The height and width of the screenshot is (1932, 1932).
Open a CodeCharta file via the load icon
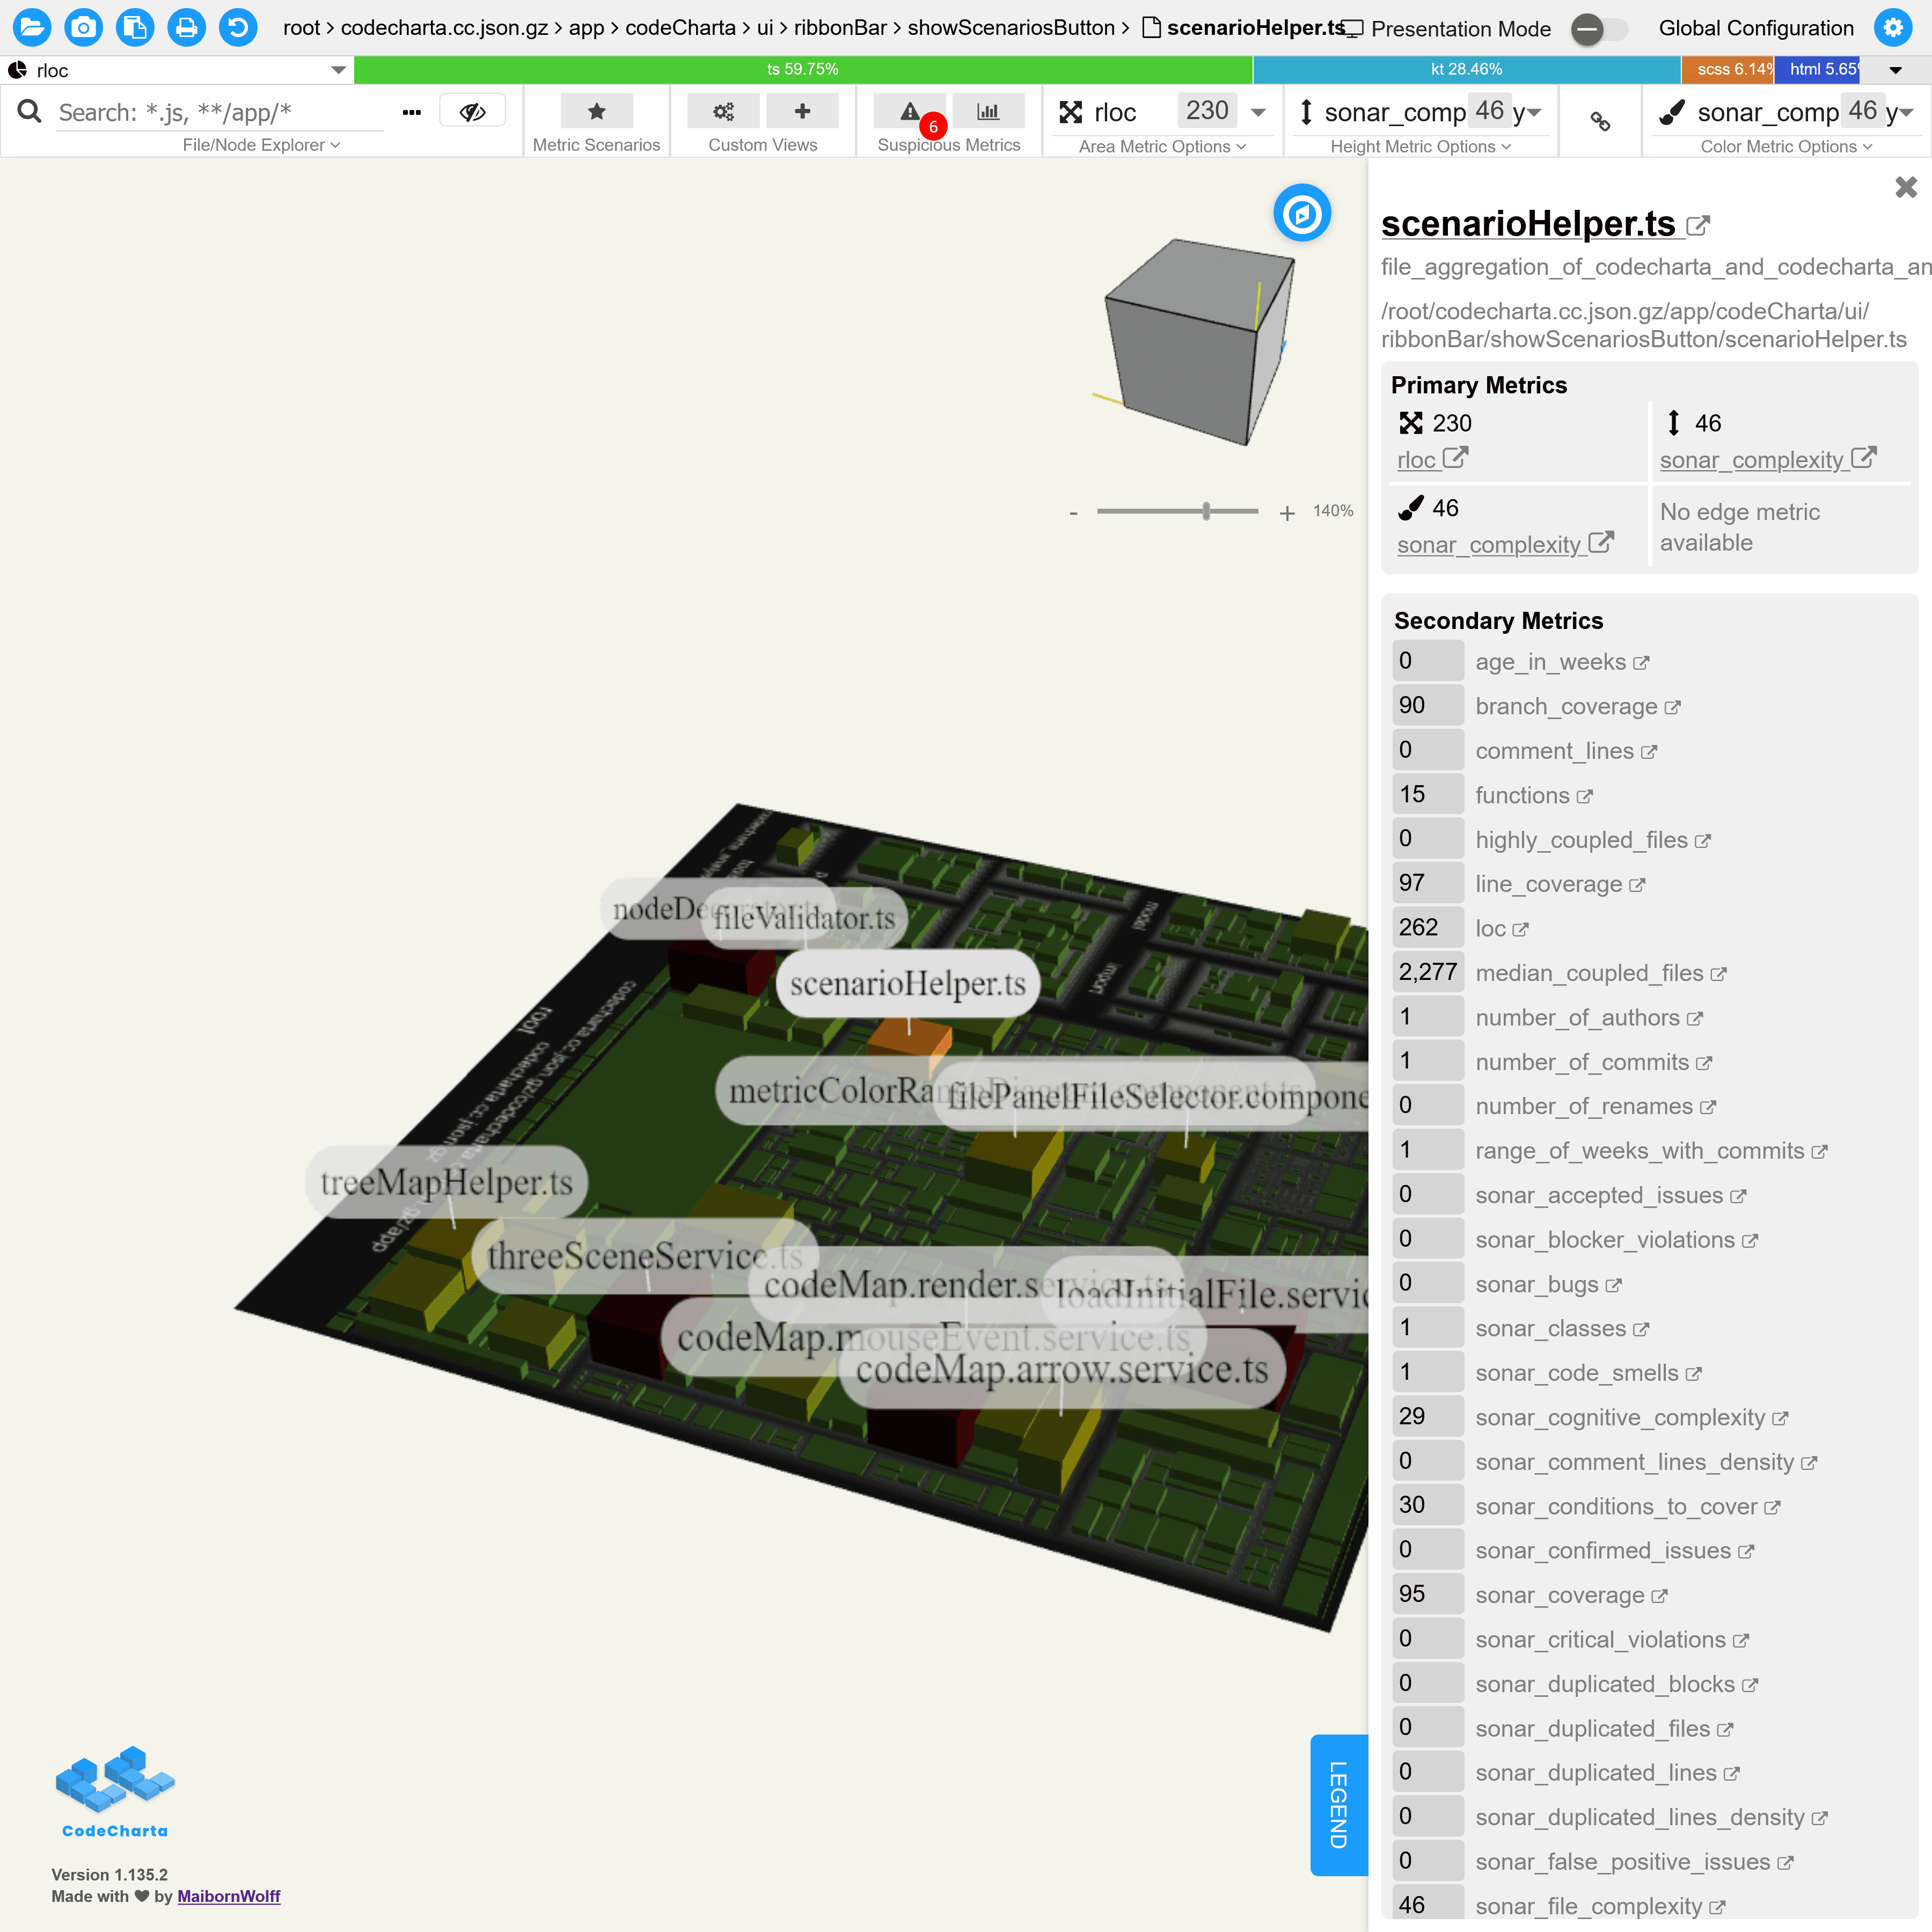pos(33,27)
